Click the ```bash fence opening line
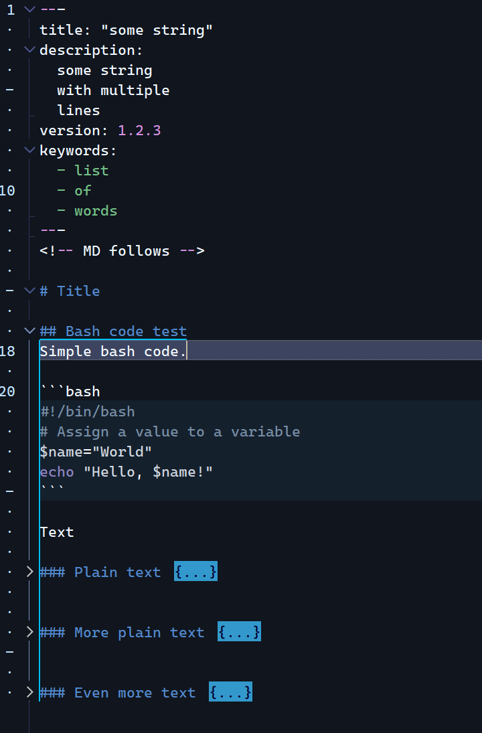482x733 pixels. click(70, 392)
